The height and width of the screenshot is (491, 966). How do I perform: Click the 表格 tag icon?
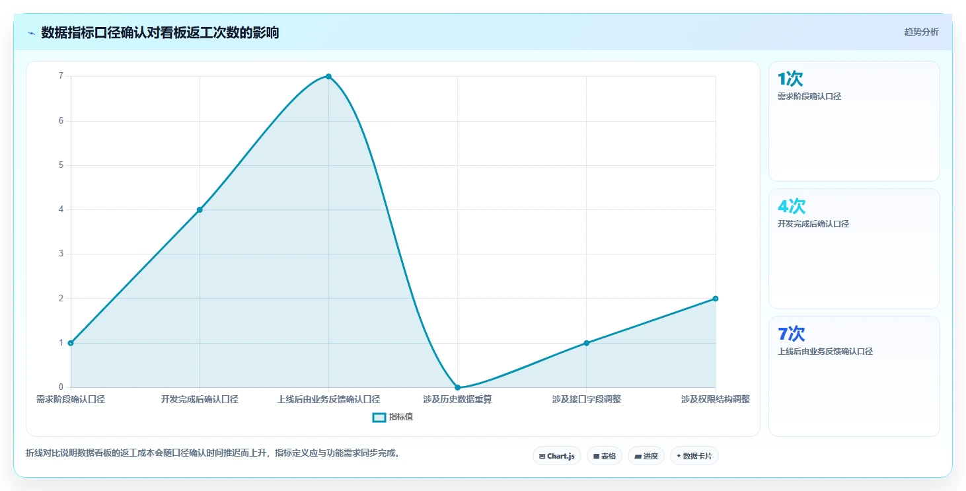pyautogui.click(x=596, y=456)
